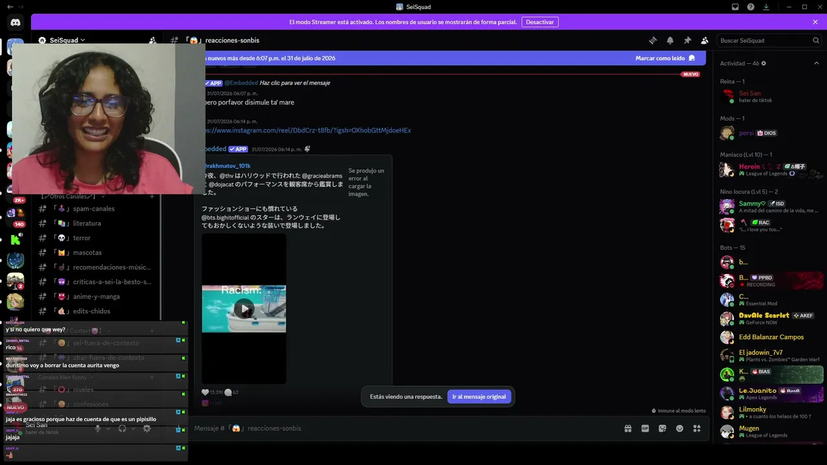The image size is (827, 465).
Task: Click the Embedded reply preview message
Action: pos(295,83)
